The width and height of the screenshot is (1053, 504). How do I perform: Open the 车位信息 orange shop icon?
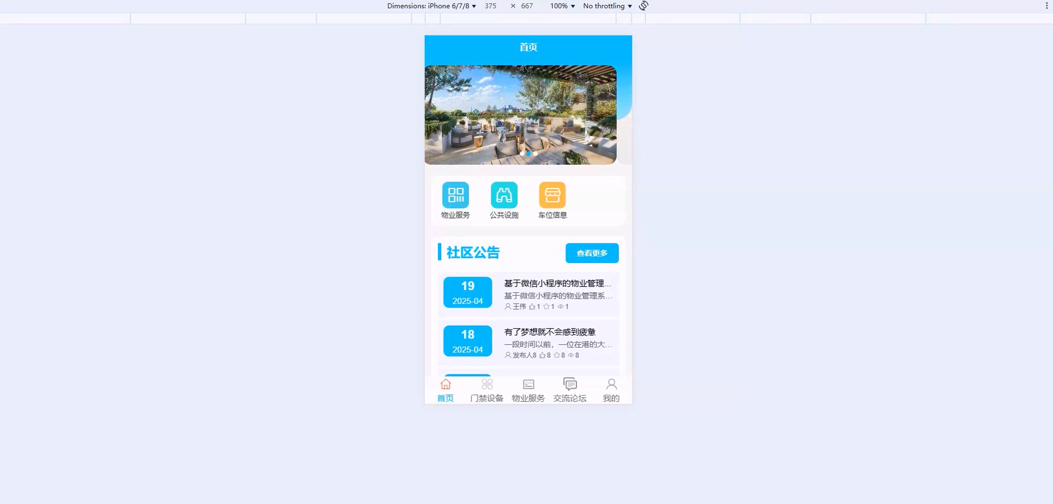tap(552, 195)
